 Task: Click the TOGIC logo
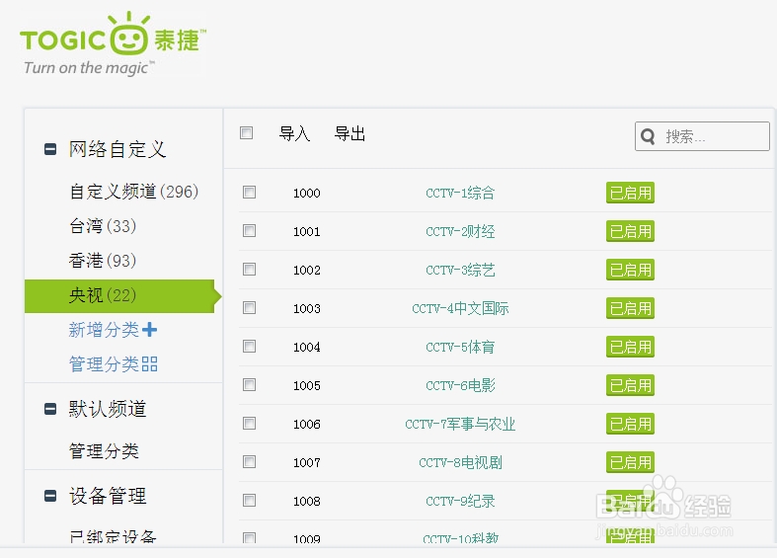113,44
